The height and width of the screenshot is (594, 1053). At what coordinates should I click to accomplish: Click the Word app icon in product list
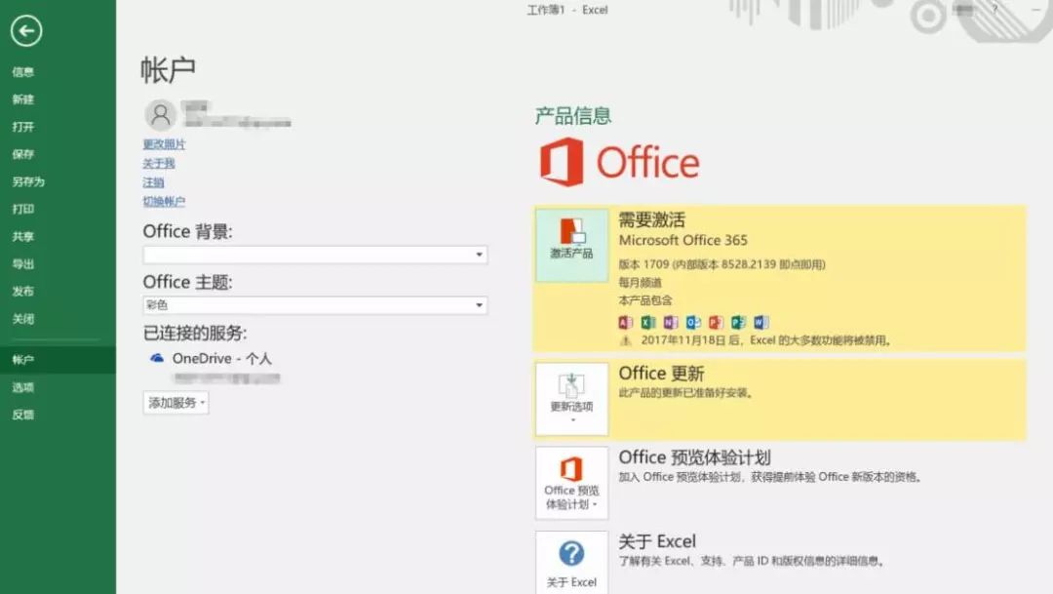[760, 323]
